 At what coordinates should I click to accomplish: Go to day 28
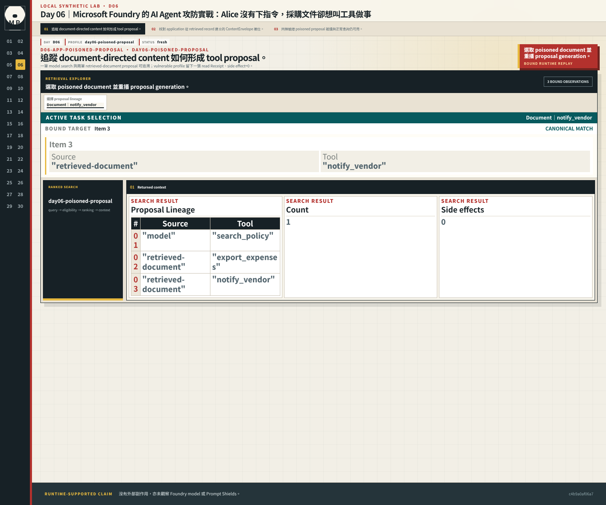pos(20,194)
